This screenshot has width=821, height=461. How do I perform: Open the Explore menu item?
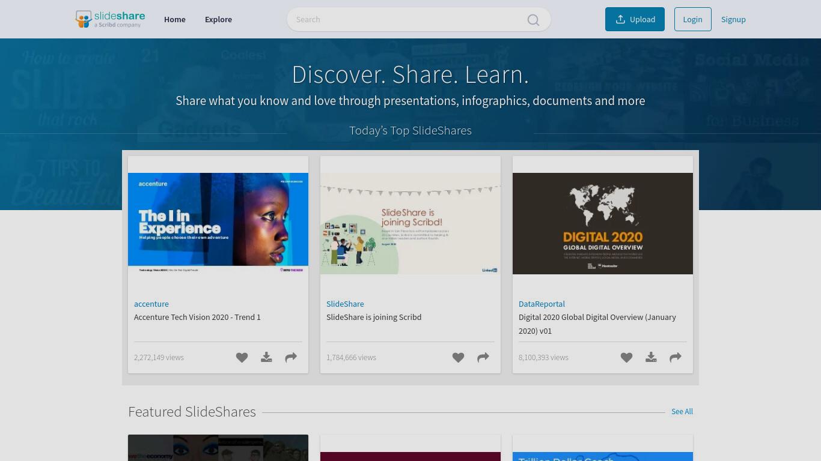(x=218, y=19)
